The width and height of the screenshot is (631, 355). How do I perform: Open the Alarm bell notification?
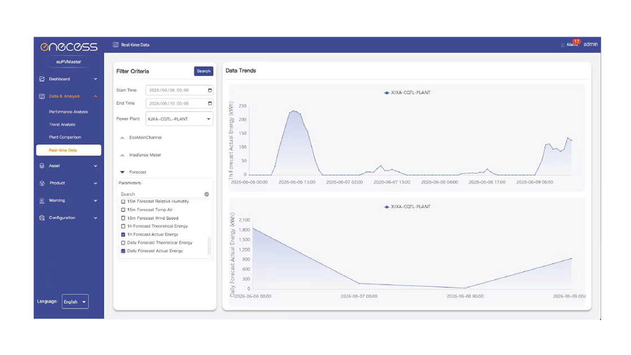pyautogui.click(x=563, y=45)
